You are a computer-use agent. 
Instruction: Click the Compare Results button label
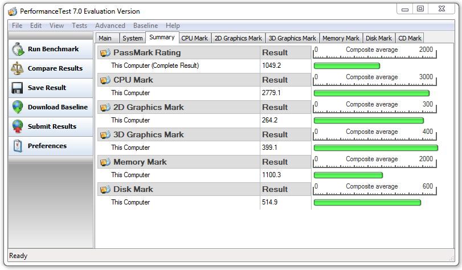tap(55, 68)
